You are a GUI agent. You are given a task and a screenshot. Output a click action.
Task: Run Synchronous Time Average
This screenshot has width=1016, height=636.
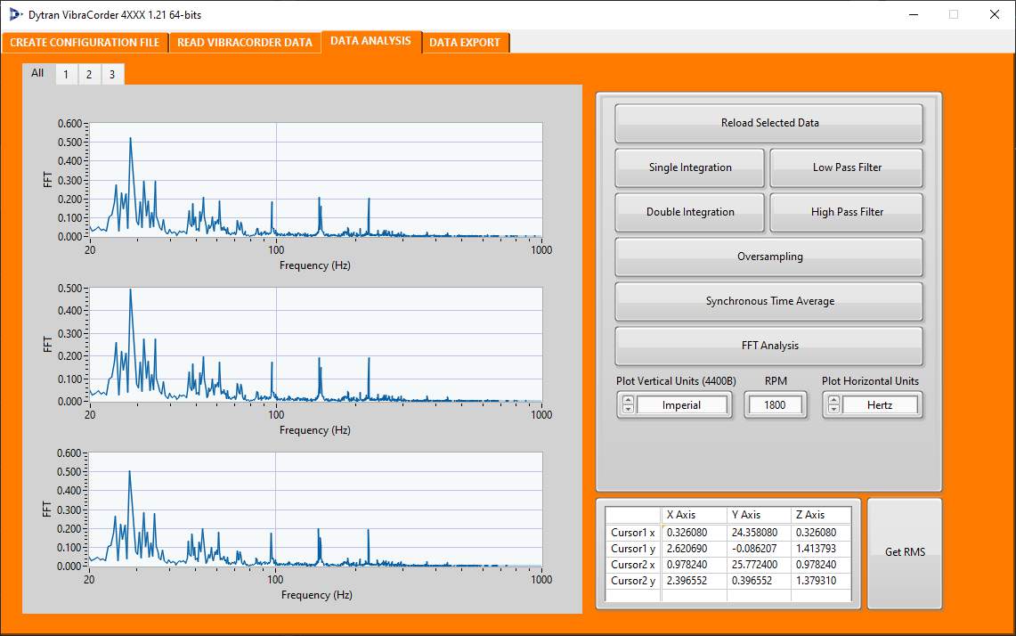click(768, 301)
